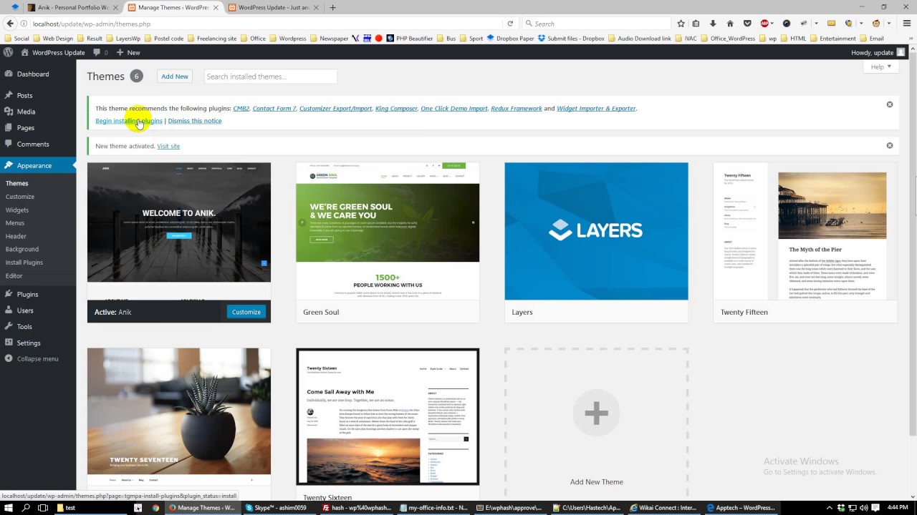This screenshot has height=515, width=917.
Task: Switch to 'WordPress Update – Just another' tab
Action: (274, 7)
